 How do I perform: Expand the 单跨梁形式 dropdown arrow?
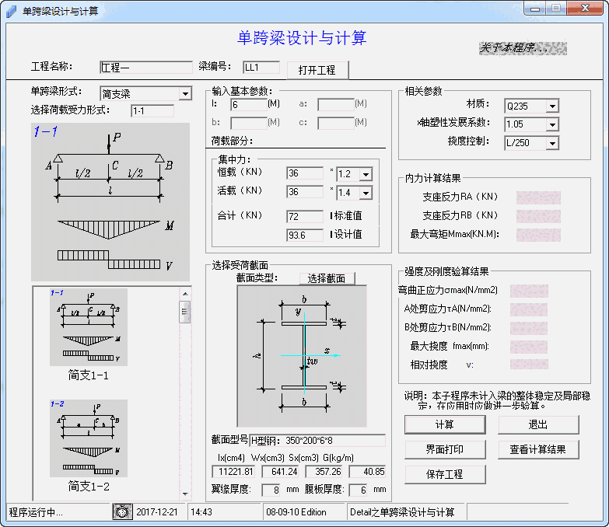186,93
